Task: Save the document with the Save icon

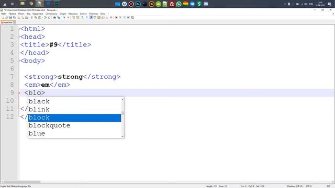Action: 10,17
